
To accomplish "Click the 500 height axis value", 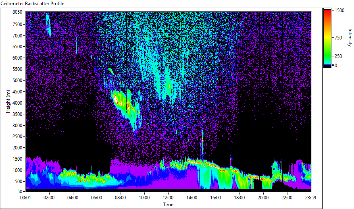I will click(19, 182).
